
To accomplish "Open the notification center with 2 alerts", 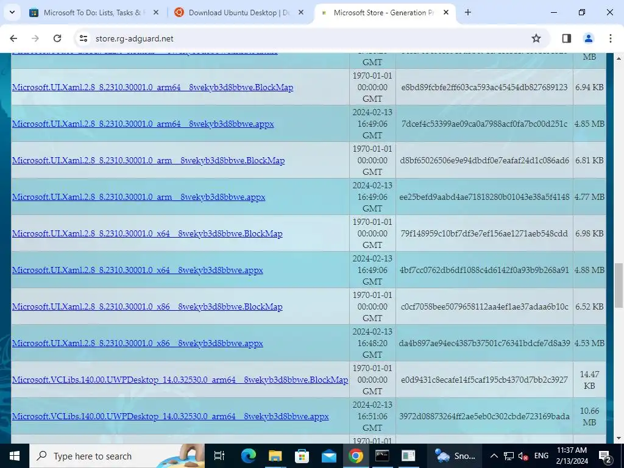I will click(x=605, y=456).
